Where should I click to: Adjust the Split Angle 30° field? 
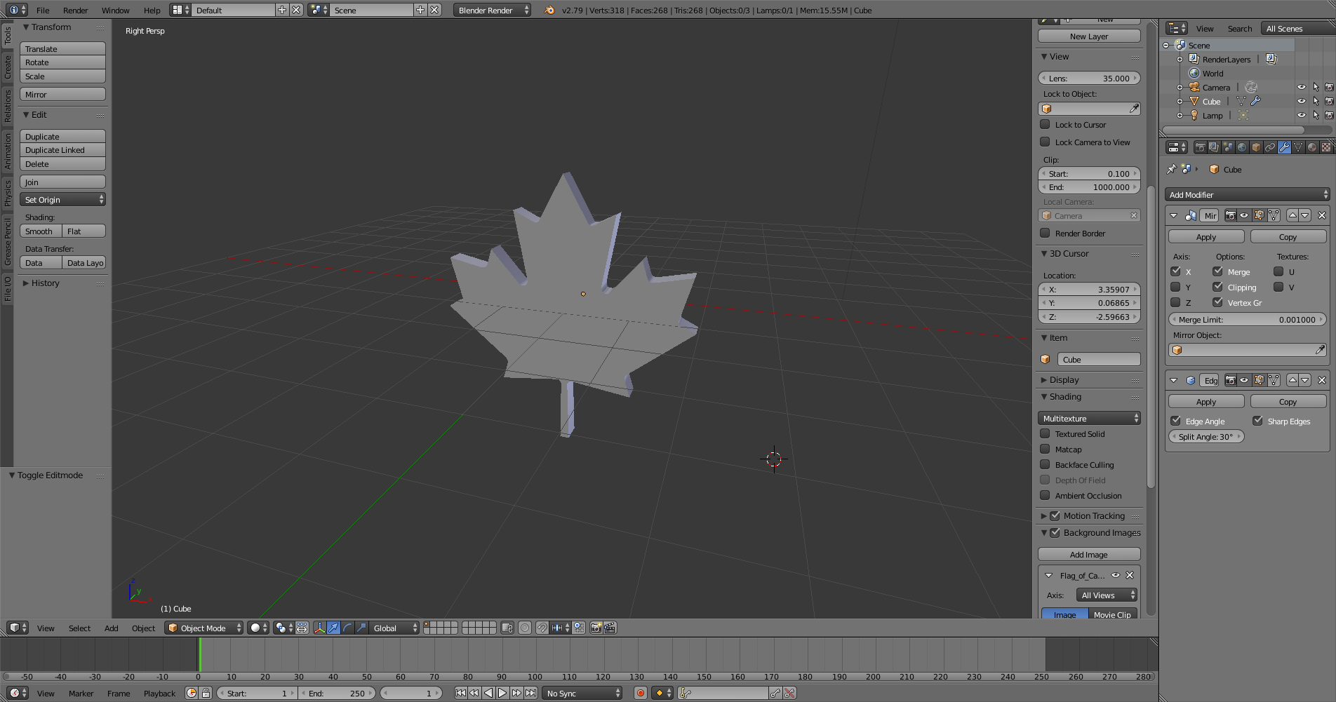1206,436
